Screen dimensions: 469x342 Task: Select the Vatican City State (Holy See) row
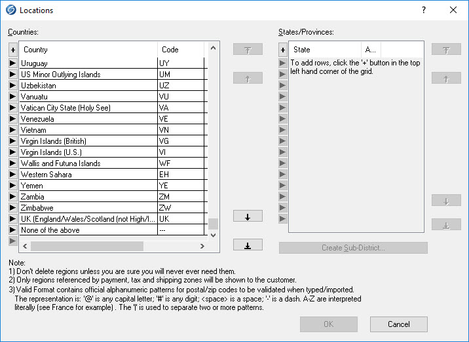click(88, 108)
